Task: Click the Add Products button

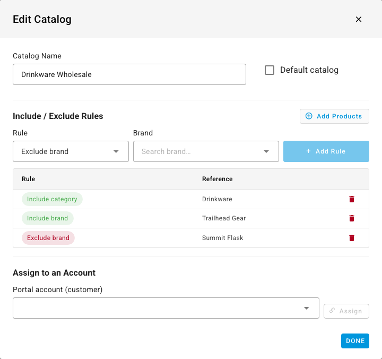Action: 334,116
